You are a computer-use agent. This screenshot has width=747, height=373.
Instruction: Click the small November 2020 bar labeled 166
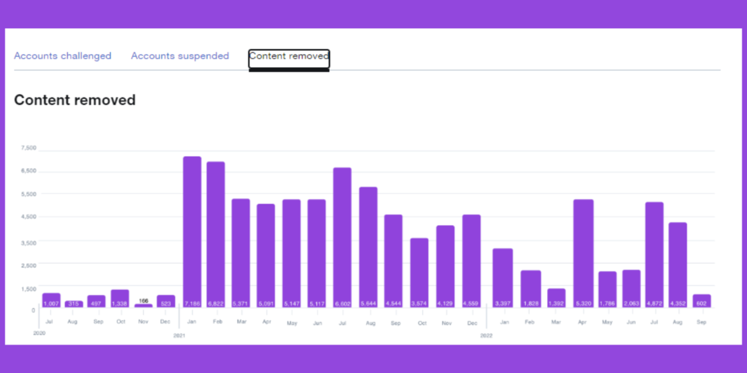point(143,305)
